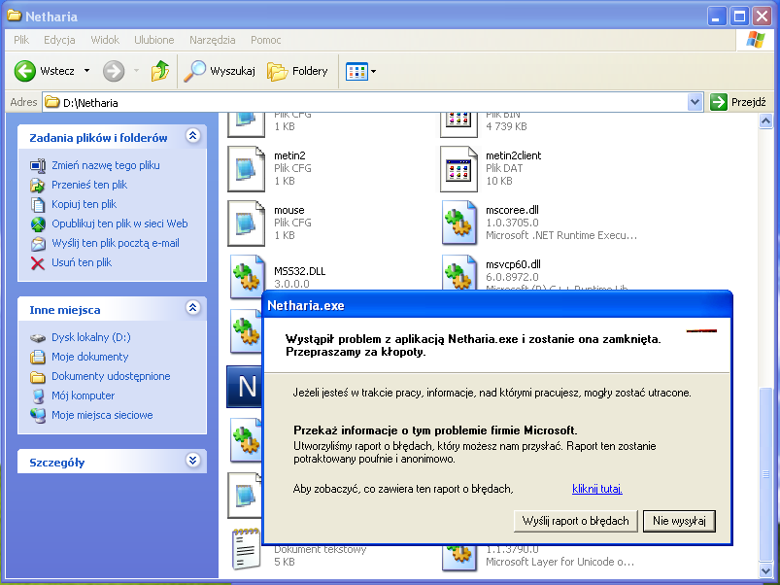Screen dimensions: 780x585
Task: Select the metin2 CFG file icon
Action: coord(246,169)
